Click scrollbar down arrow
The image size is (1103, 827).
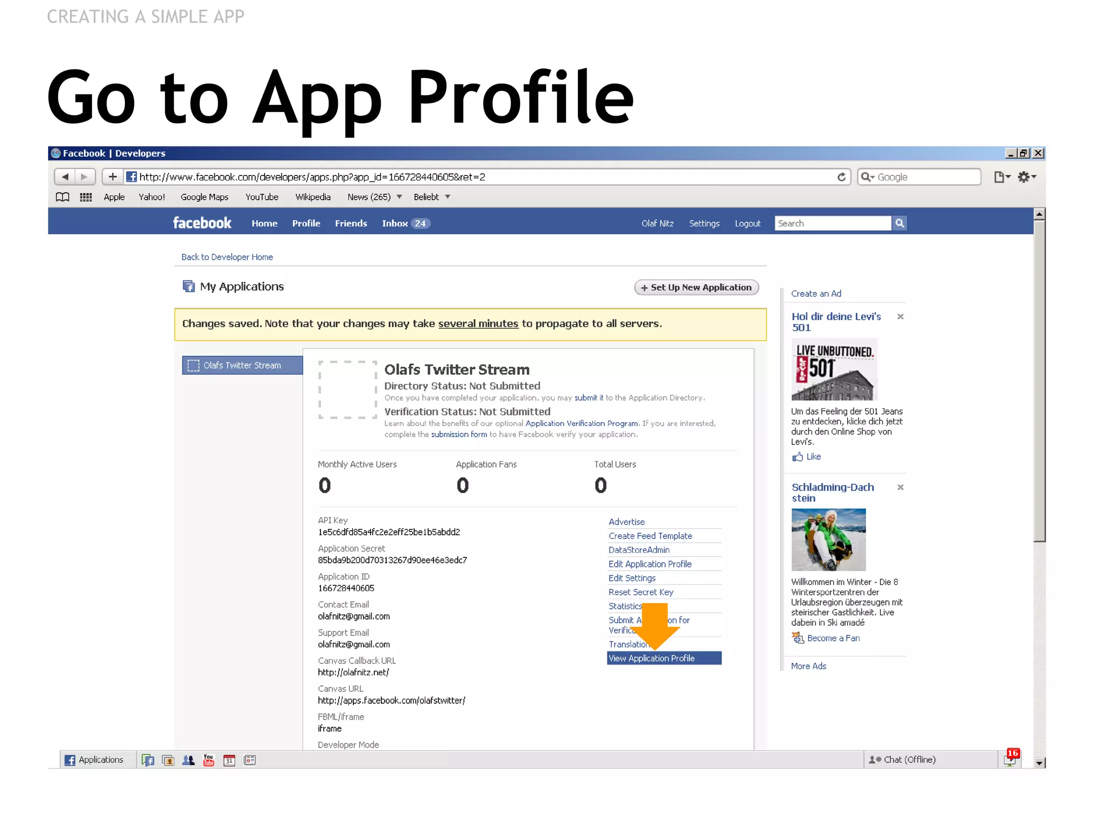tap(1039, 762)
